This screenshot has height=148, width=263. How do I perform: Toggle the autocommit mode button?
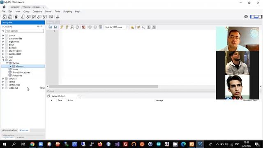click(100, 27)
